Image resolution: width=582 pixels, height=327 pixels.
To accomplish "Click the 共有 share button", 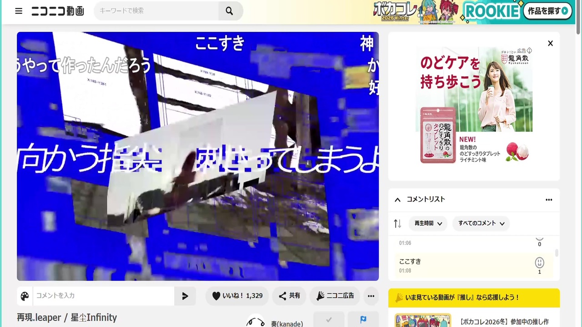I will tap(289, 296).
